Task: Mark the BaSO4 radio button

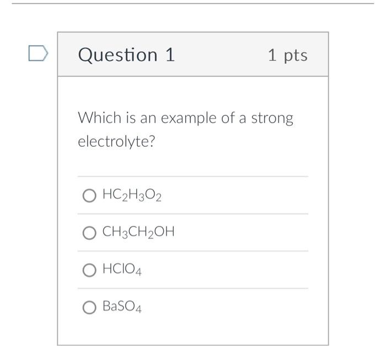Action: tap(89, 307)
